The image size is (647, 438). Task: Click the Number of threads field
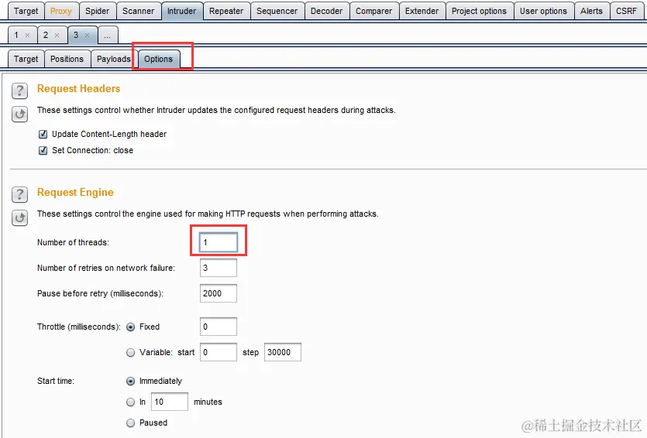pyautogui.click(x=219, y=242)
